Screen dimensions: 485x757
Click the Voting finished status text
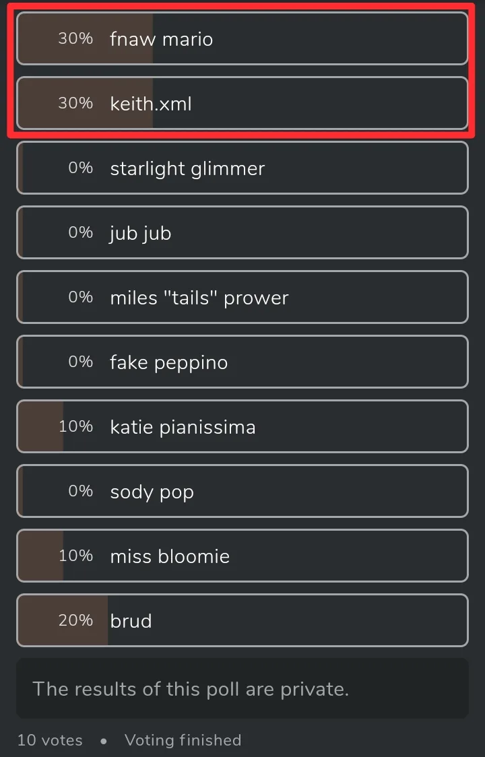(x=183, y=740)
